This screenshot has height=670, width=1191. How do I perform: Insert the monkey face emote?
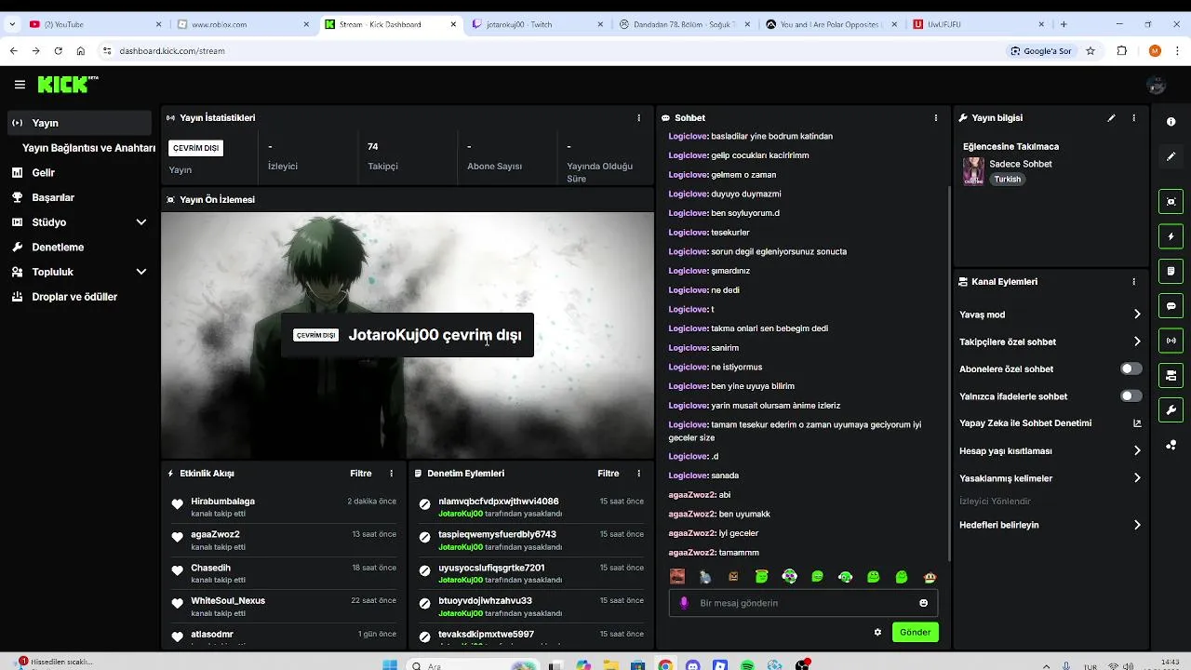930,577
